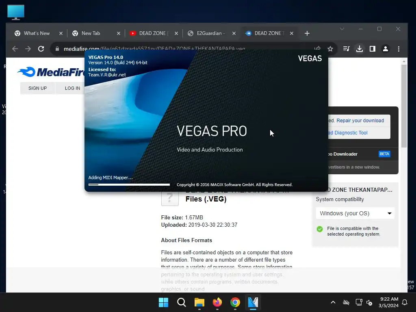Click the share page icon
Screen dimensions: 416x312
[x=317, y=48]
